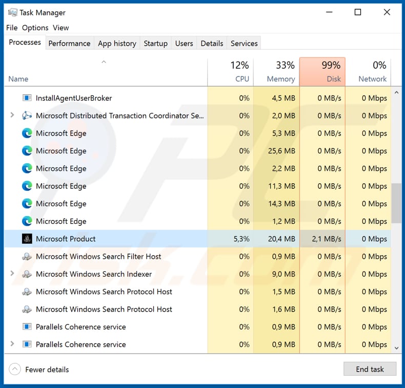Open the Options menu
This screenshot has width=405, height=388.
pos(35,28)
